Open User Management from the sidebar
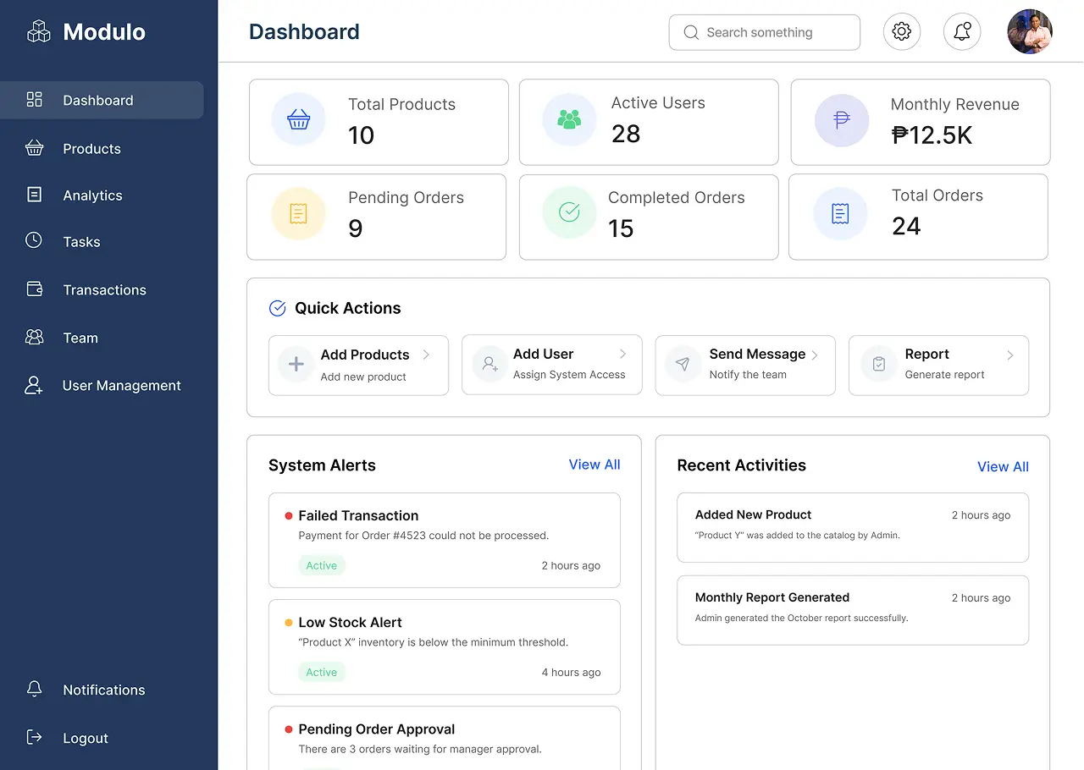The width and height of the screenshot is (1084, 770). (121, 385)
